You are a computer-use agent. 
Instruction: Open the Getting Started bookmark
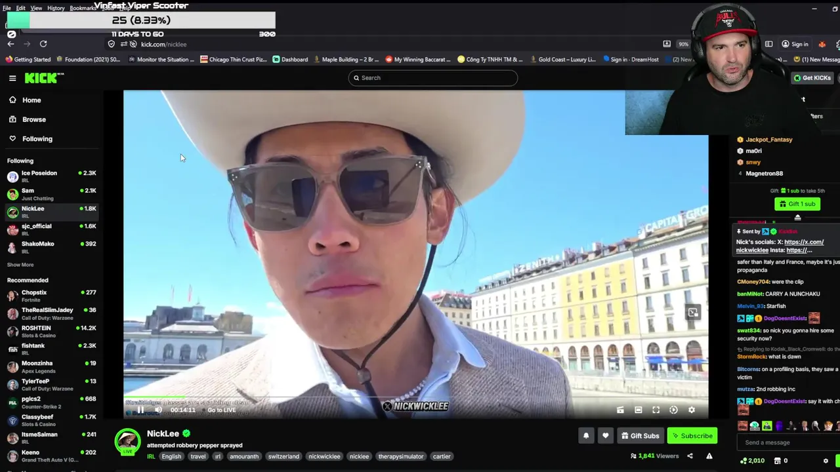click(28, 60)
